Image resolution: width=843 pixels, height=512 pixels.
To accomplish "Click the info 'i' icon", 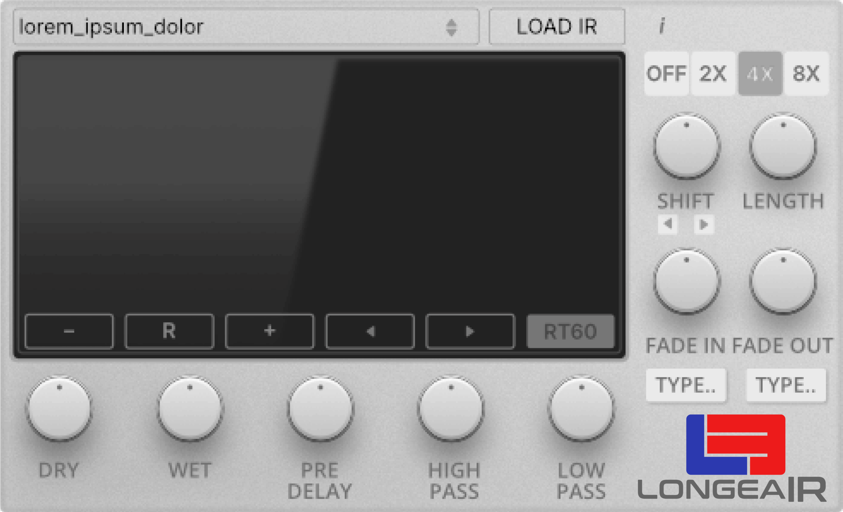I will tap(662, 26).
